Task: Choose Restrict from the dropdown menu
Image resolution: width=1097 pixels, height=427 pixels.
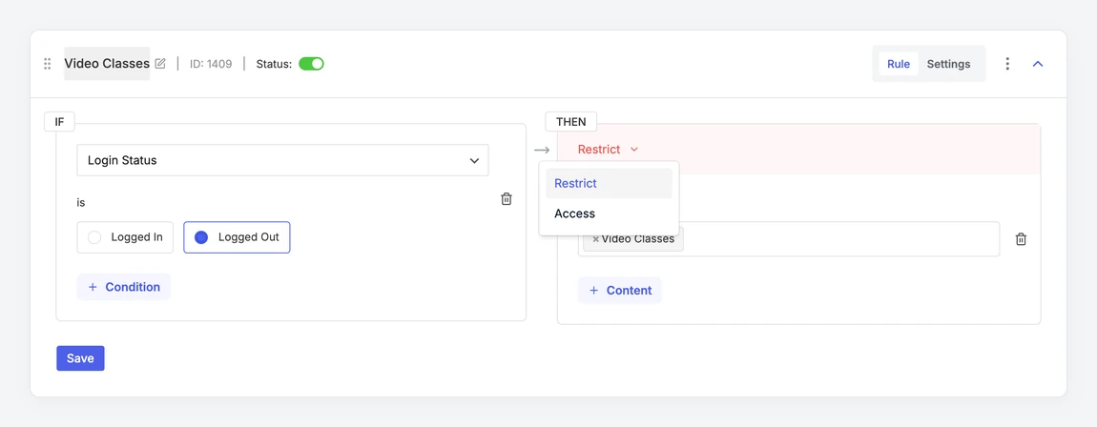Action: [x=609, y=183]
